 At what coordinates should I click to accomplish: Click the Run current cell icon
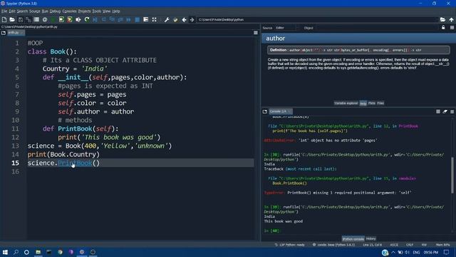pos(61,19)
